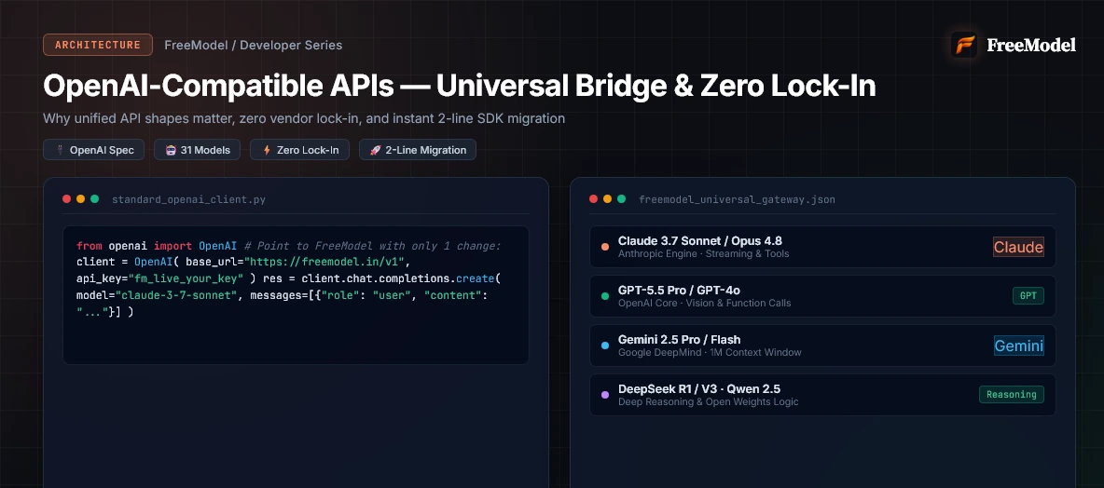Click red dot of freemodel_universal_gateway.json window
Image resolution: width=1104 pixels, height=488 pixels.
(x=594, y=199)
